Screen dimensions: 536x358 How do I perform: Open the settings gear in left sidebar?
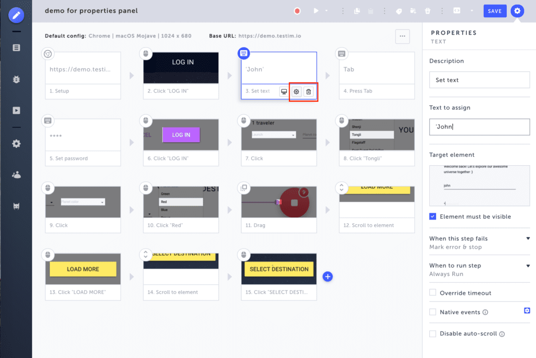tap(16, 144)
